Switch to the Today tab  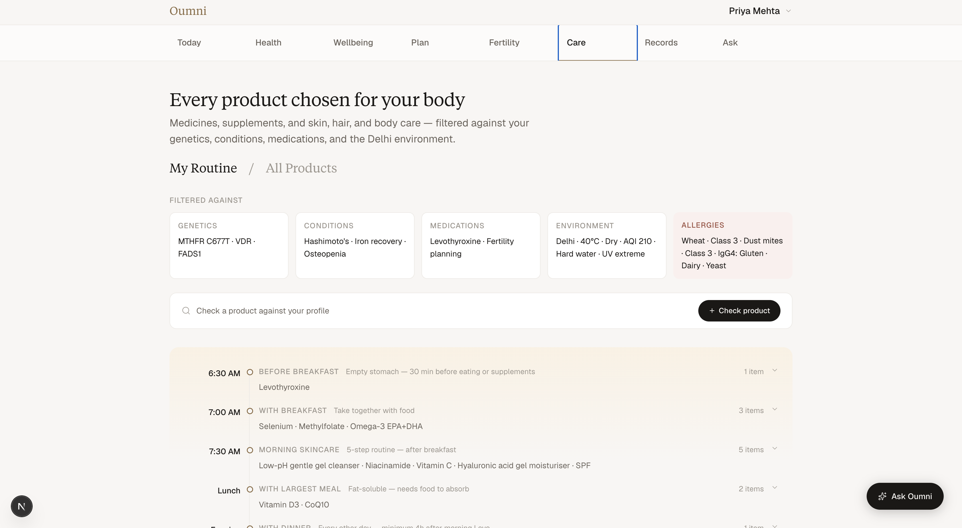pyautogui.click(x=189, y=43)
